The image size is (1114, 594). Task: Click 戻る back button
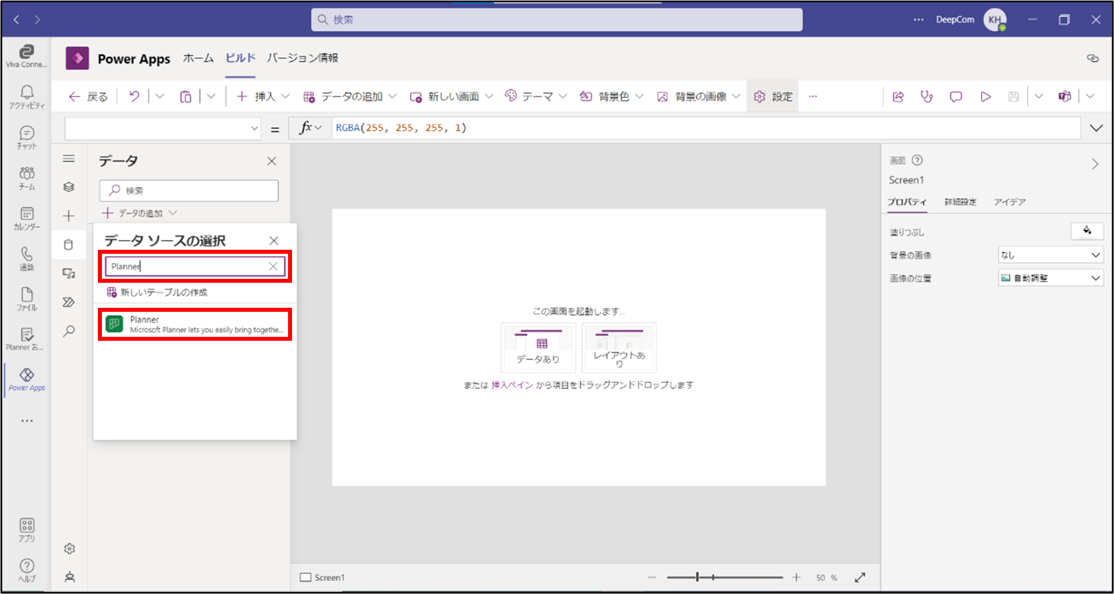click(x=88, y=97)
